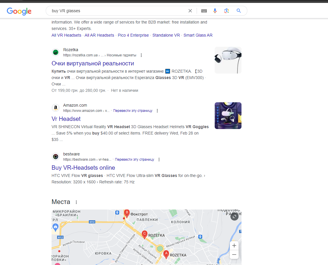Zoom out on the map with minus
328x265 pixels.
(x=234, y=255)
